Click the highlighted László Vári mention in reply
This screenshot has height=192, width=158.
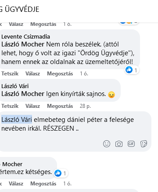tap(17, 120)
